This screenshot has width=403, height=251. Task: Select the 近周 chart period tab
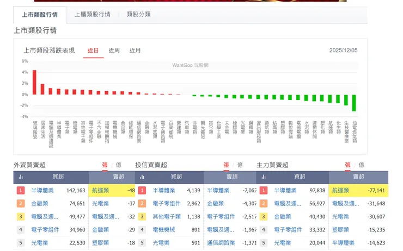[114, 51]
